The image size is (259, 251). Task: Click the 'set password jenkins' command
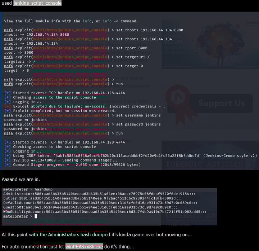(138, 124)
